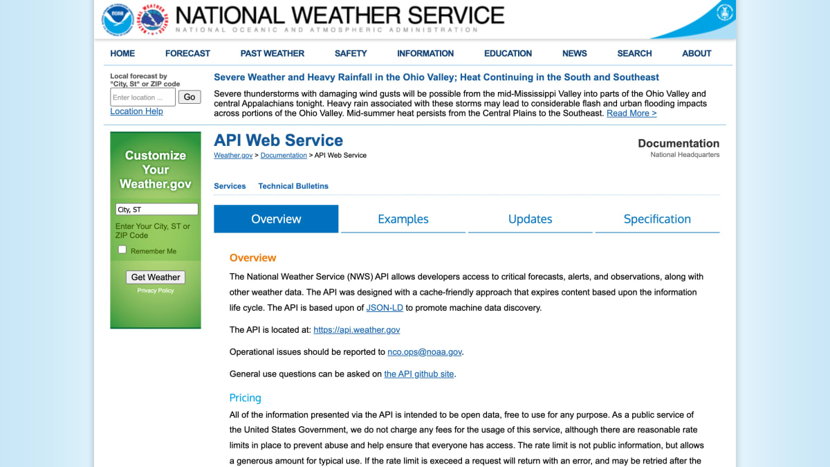Screen dimensions: 830x467
Task: Click the large Documentation heading at right
Action: pos(679,143)
